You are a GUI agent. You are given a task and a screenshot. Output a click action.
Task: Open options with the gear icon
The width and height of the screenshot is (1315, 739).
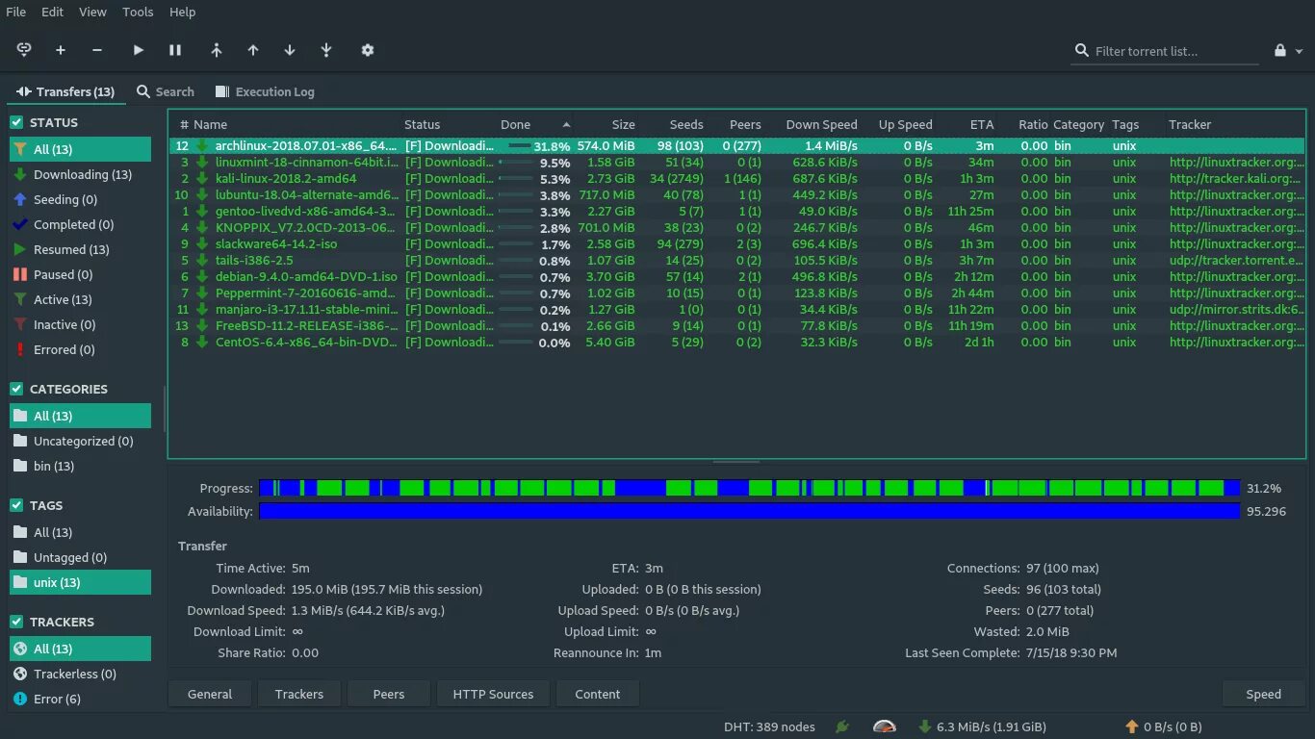(367, 50)
